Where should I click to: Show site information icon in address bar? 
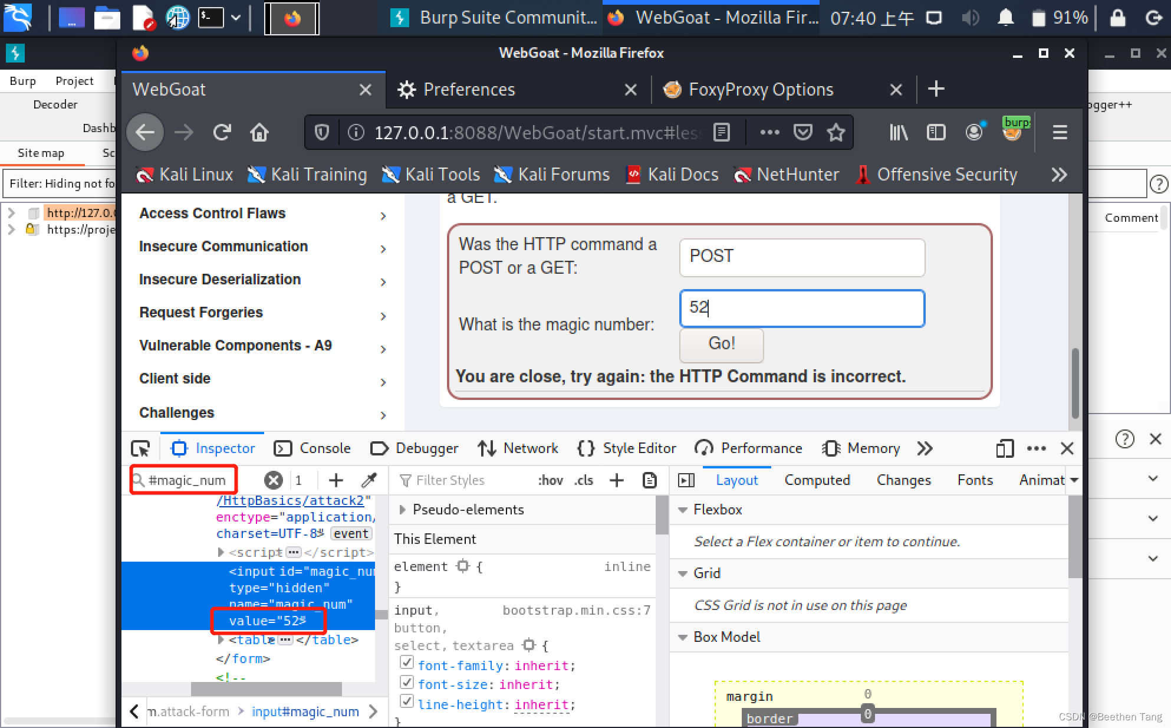click(x=356, y=132)
